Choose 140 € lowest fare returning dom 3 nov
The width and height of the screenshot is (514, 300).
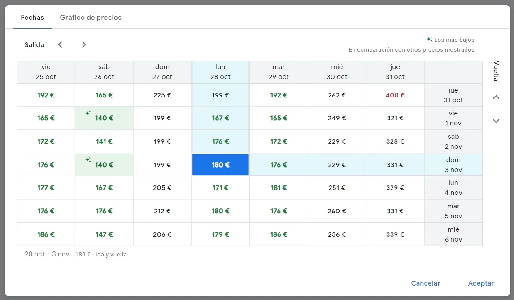tap(104, 165)
